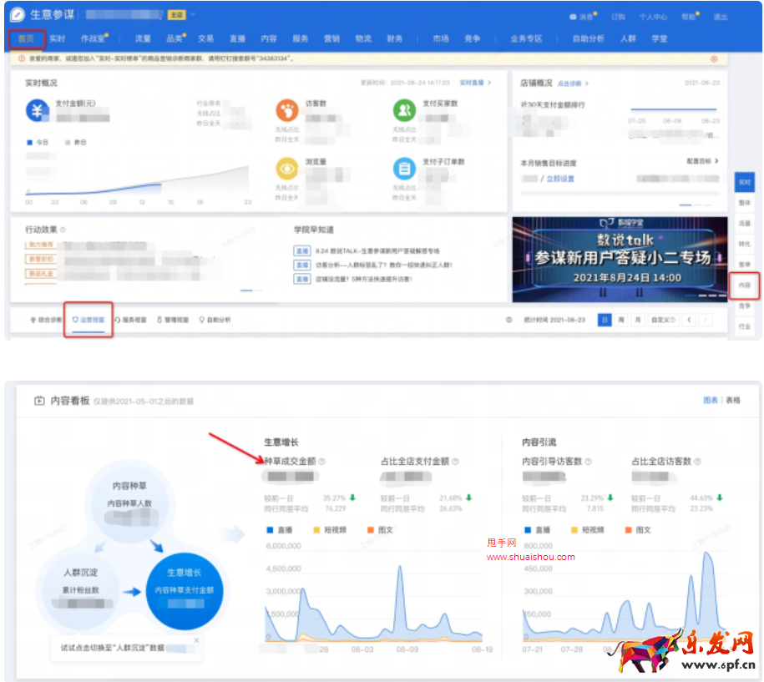764x682 pixels.
Task: Click the 实时直播 link
Action: coord(476,83)
